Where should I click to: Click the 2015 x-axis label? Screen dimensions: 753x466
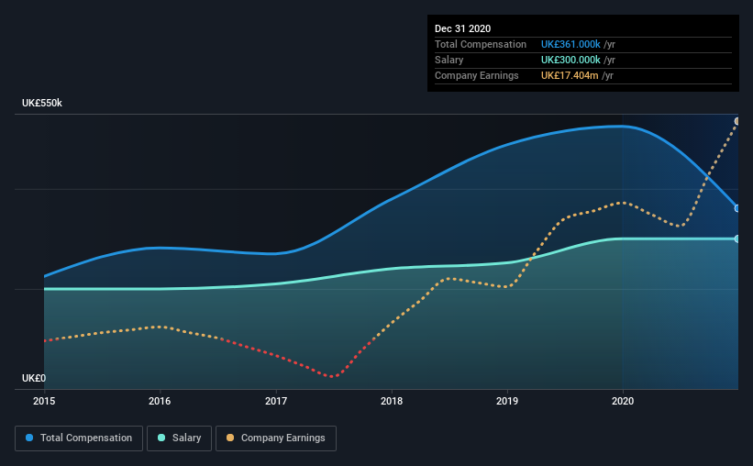(44, 401)
